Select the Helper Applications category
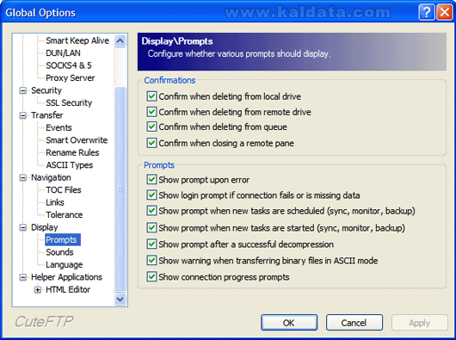Viewport: 456px width, 340px height. click(x=66, y=277)
